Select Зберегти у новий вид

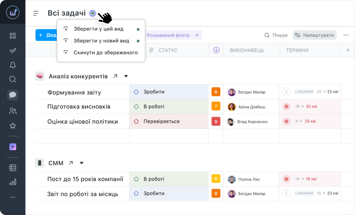101,41
